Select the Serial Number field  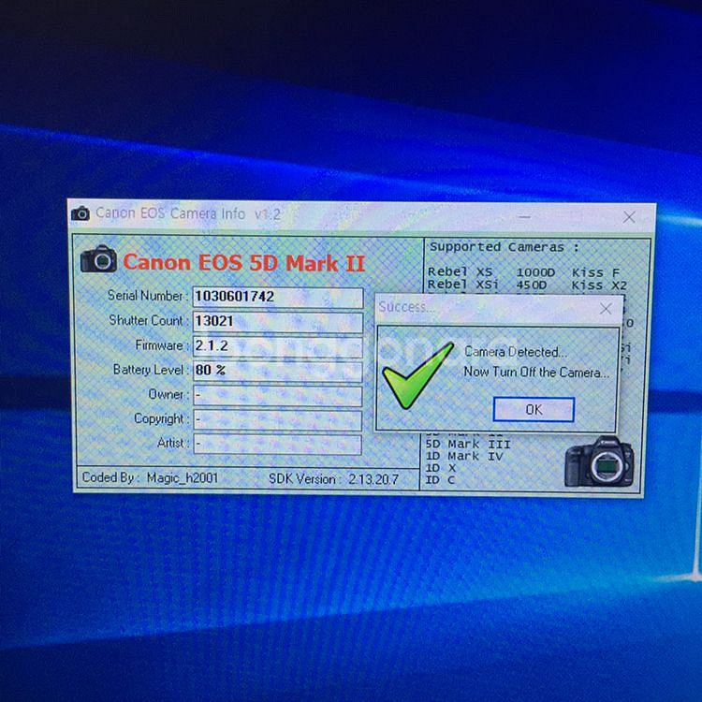(x=277, y=297)
